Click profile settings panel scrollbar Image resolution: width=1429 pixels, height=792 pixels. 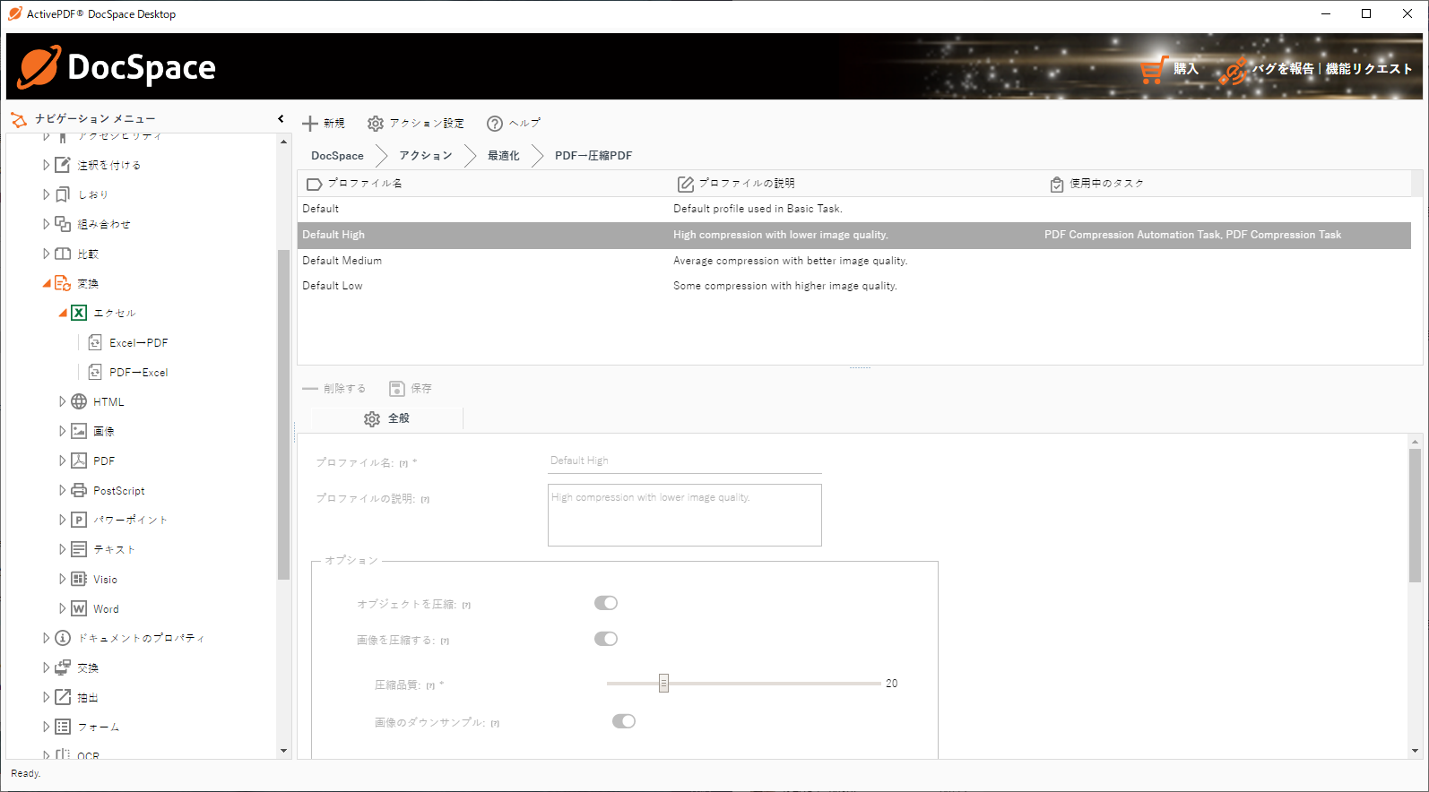[1415, 515]
